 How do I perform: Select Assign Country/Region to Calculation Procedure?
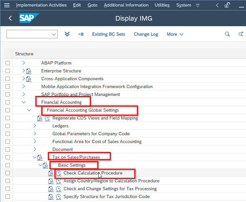111,181
